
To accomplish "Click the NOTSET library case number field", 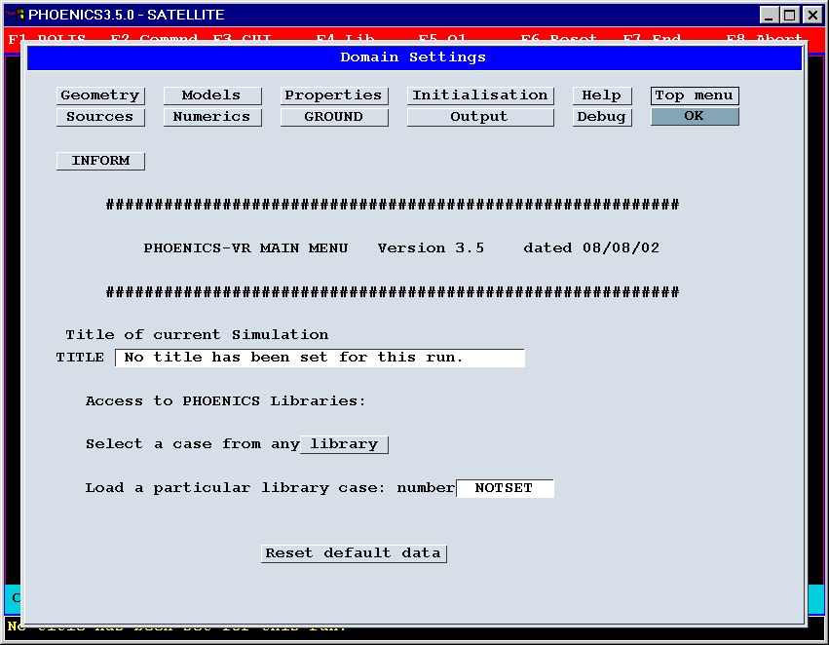I will coord(505,488).
